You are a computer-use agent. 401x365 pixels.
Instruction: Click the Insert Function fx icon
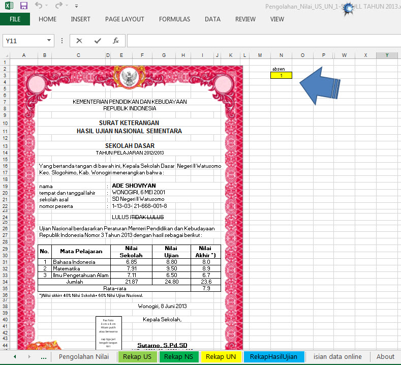(x=116, y=41)
